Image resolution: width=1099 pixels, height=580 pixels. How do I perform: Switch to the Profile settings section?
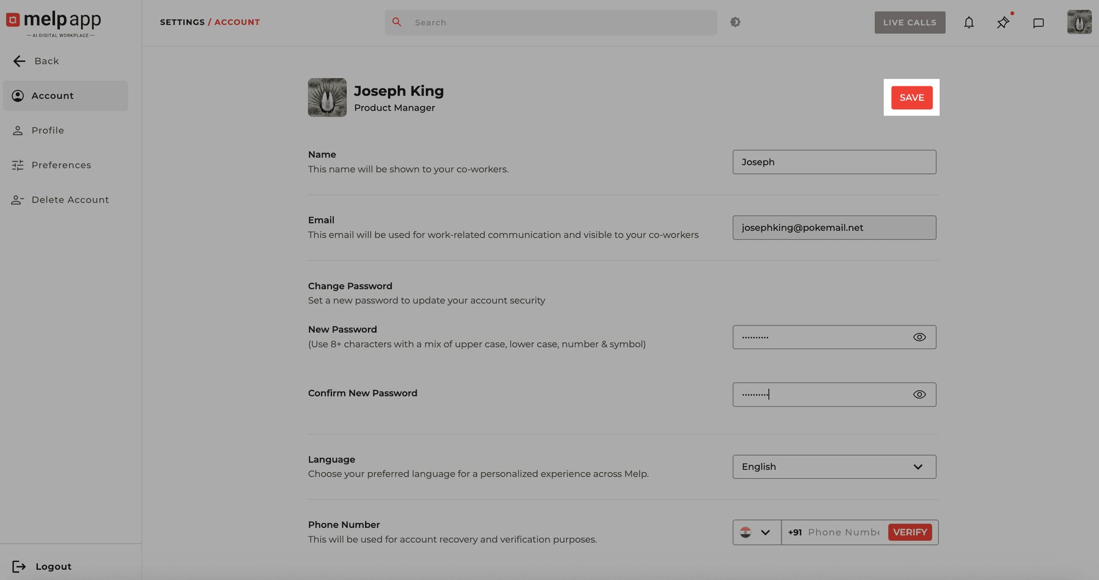click(x=48, y=130)
